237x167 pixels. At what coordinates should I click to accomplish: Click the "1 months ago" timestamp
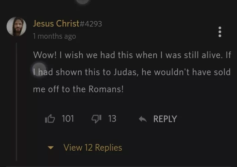54,36
